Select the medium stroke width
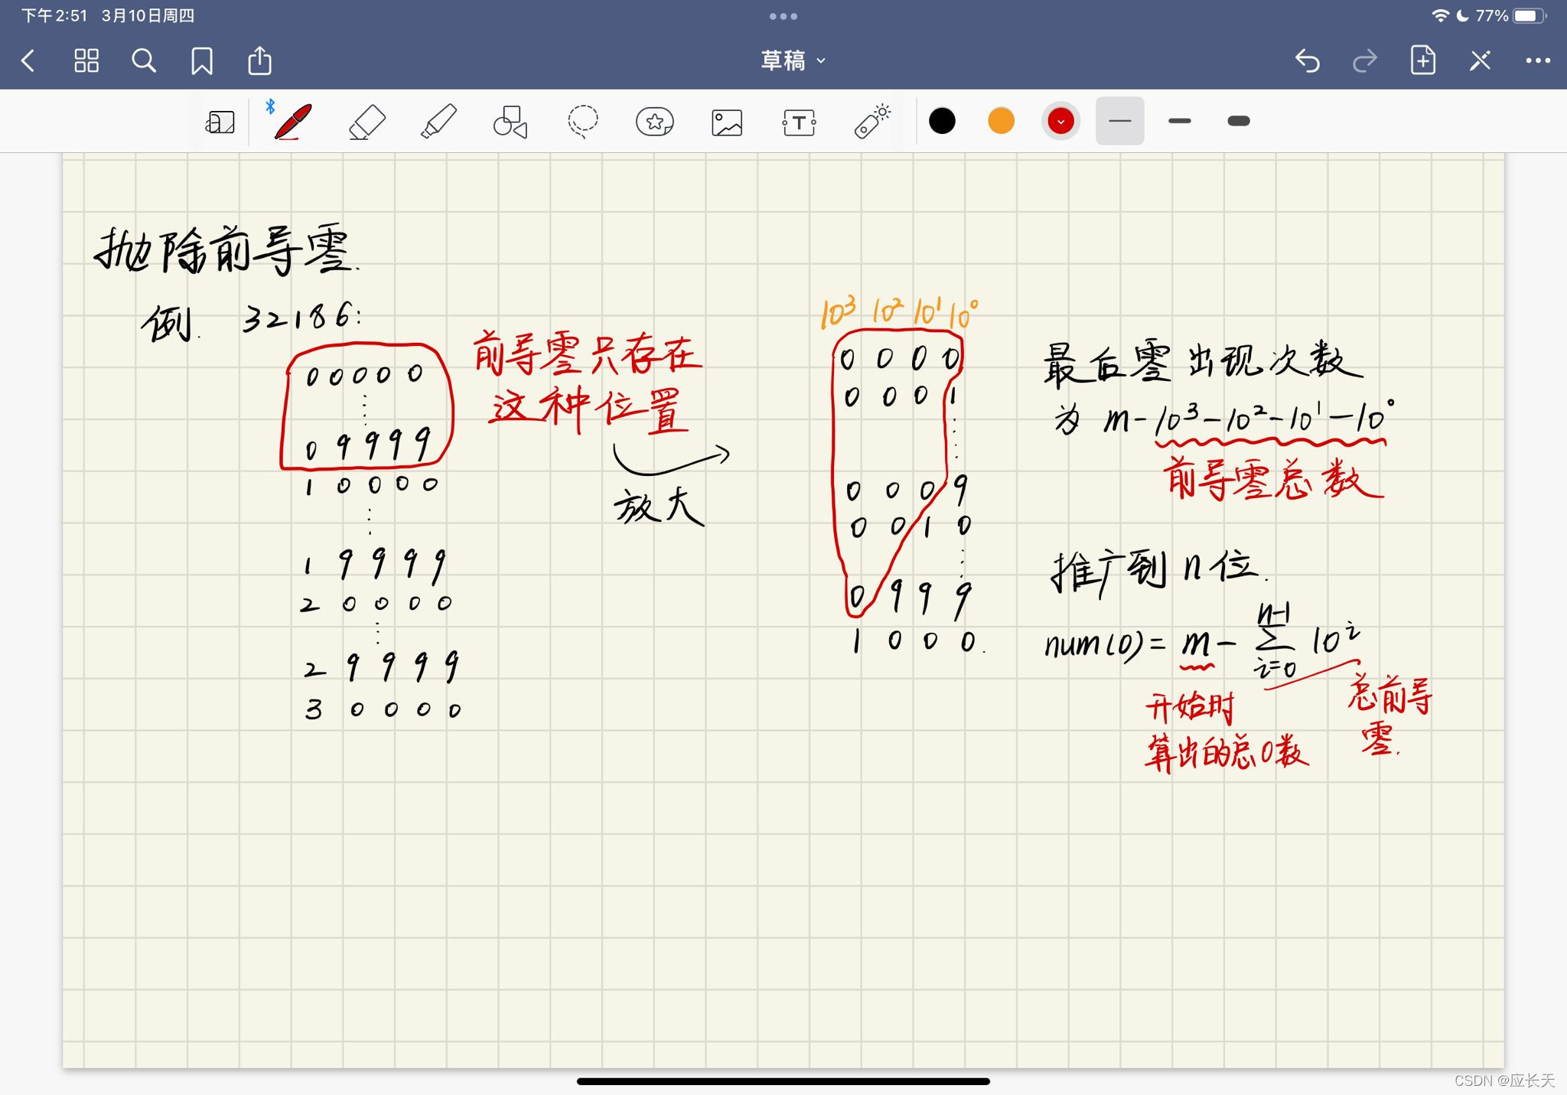The image size is (1567, 1095). [x=1179, y=121]
